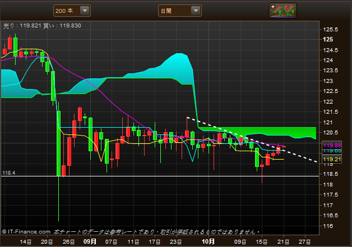This screenshot has width=352, height=247.
Task: Click the 21日 date axis label
Action: (x=283, y=242)
